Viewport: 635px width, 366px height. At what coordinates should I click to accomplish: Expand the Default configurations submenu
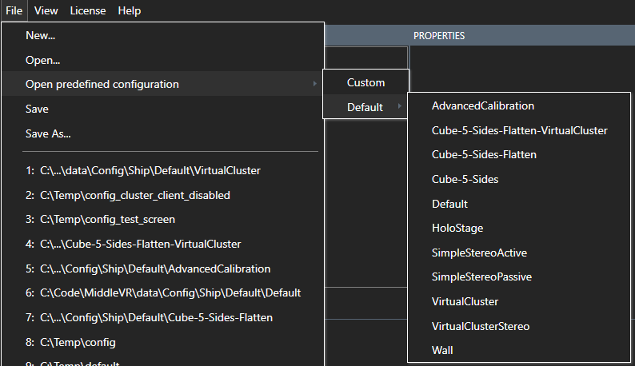tap(365, 107)
